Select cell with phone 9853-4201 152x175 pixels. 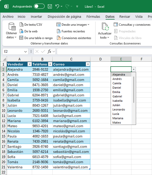[42, 126]
